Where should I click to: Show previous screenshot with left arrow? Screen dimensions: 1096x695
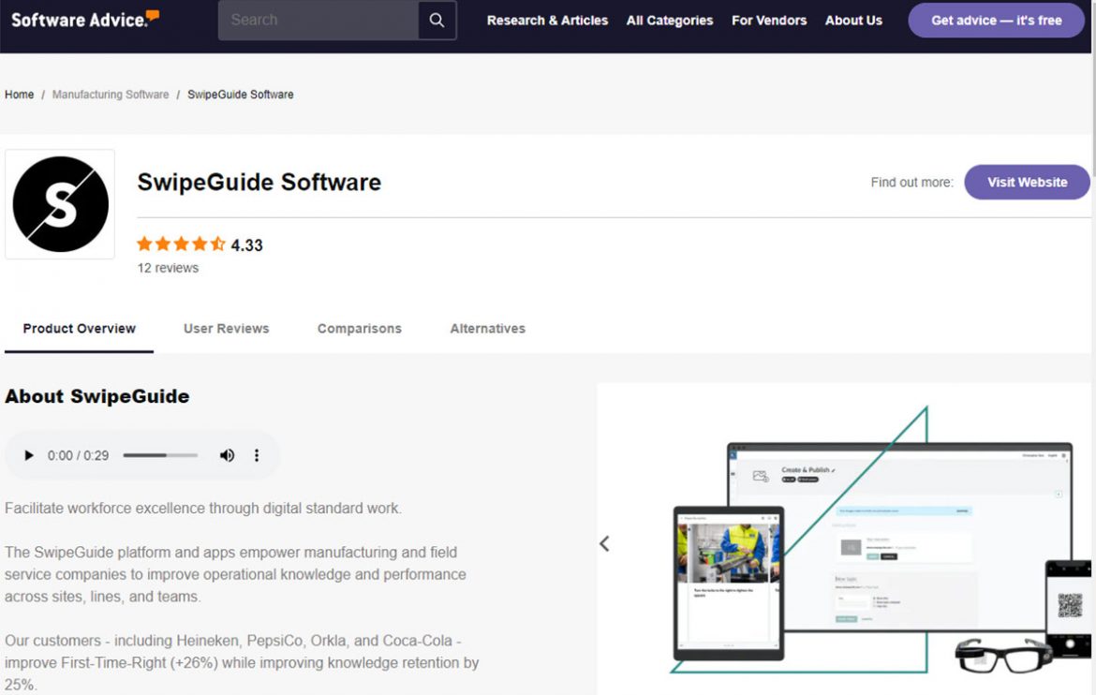[604, 543]
